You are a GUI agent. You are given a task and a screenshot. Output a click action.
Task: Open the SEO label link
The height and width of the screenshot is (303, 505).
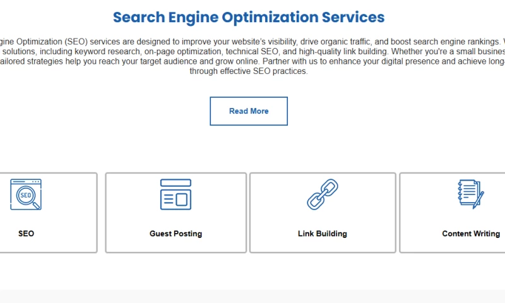pyautogui.click(x=26, y=234)
